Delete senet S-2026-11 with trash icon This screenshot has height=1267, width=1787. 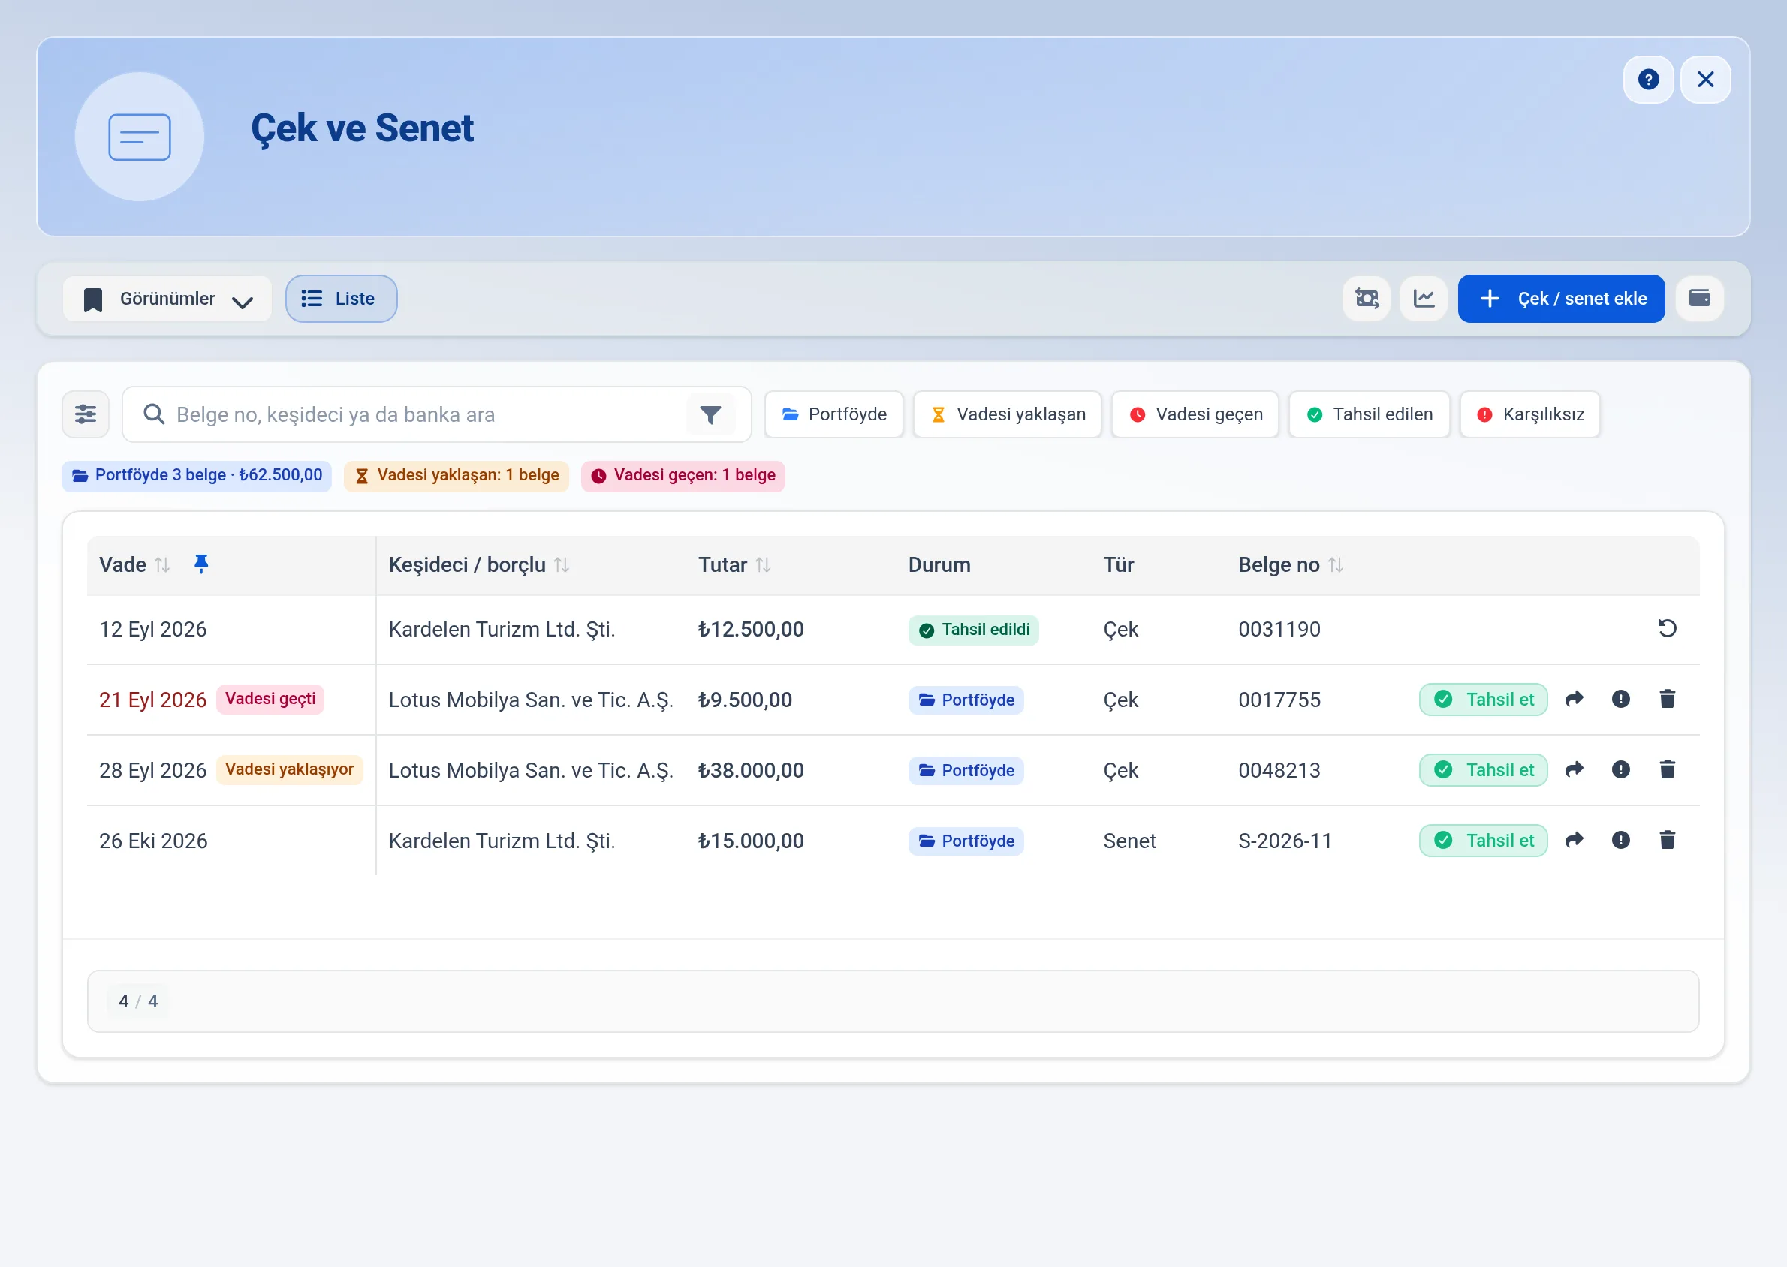(x=1668, y=841)
